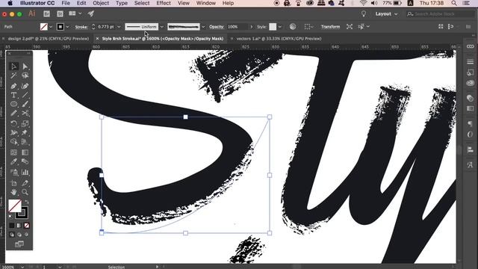Select the Gradient tool in toolbox

click(x=25, y=152)
